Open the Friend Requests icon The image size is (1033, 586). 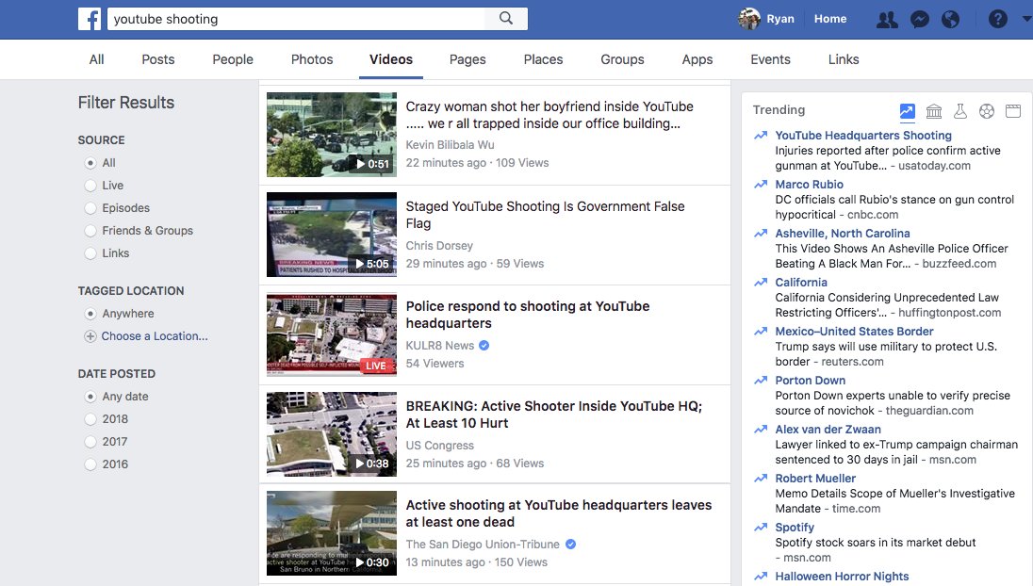point(887,19)
